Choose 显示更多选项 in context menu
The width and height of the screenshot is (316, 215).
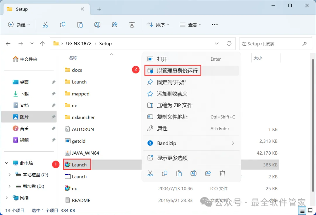click(191, 158)
